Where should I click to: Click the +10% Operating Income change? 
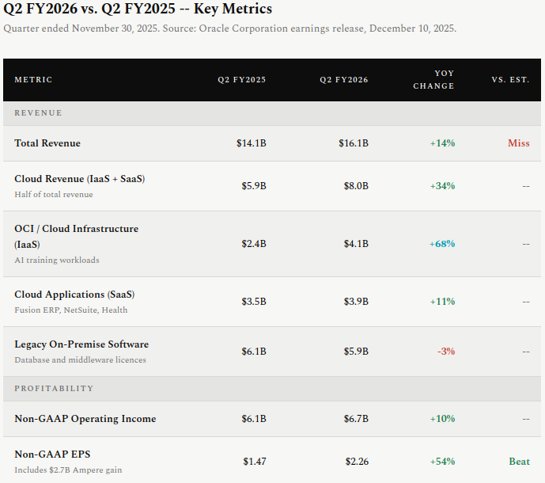(x=442, y=419)
